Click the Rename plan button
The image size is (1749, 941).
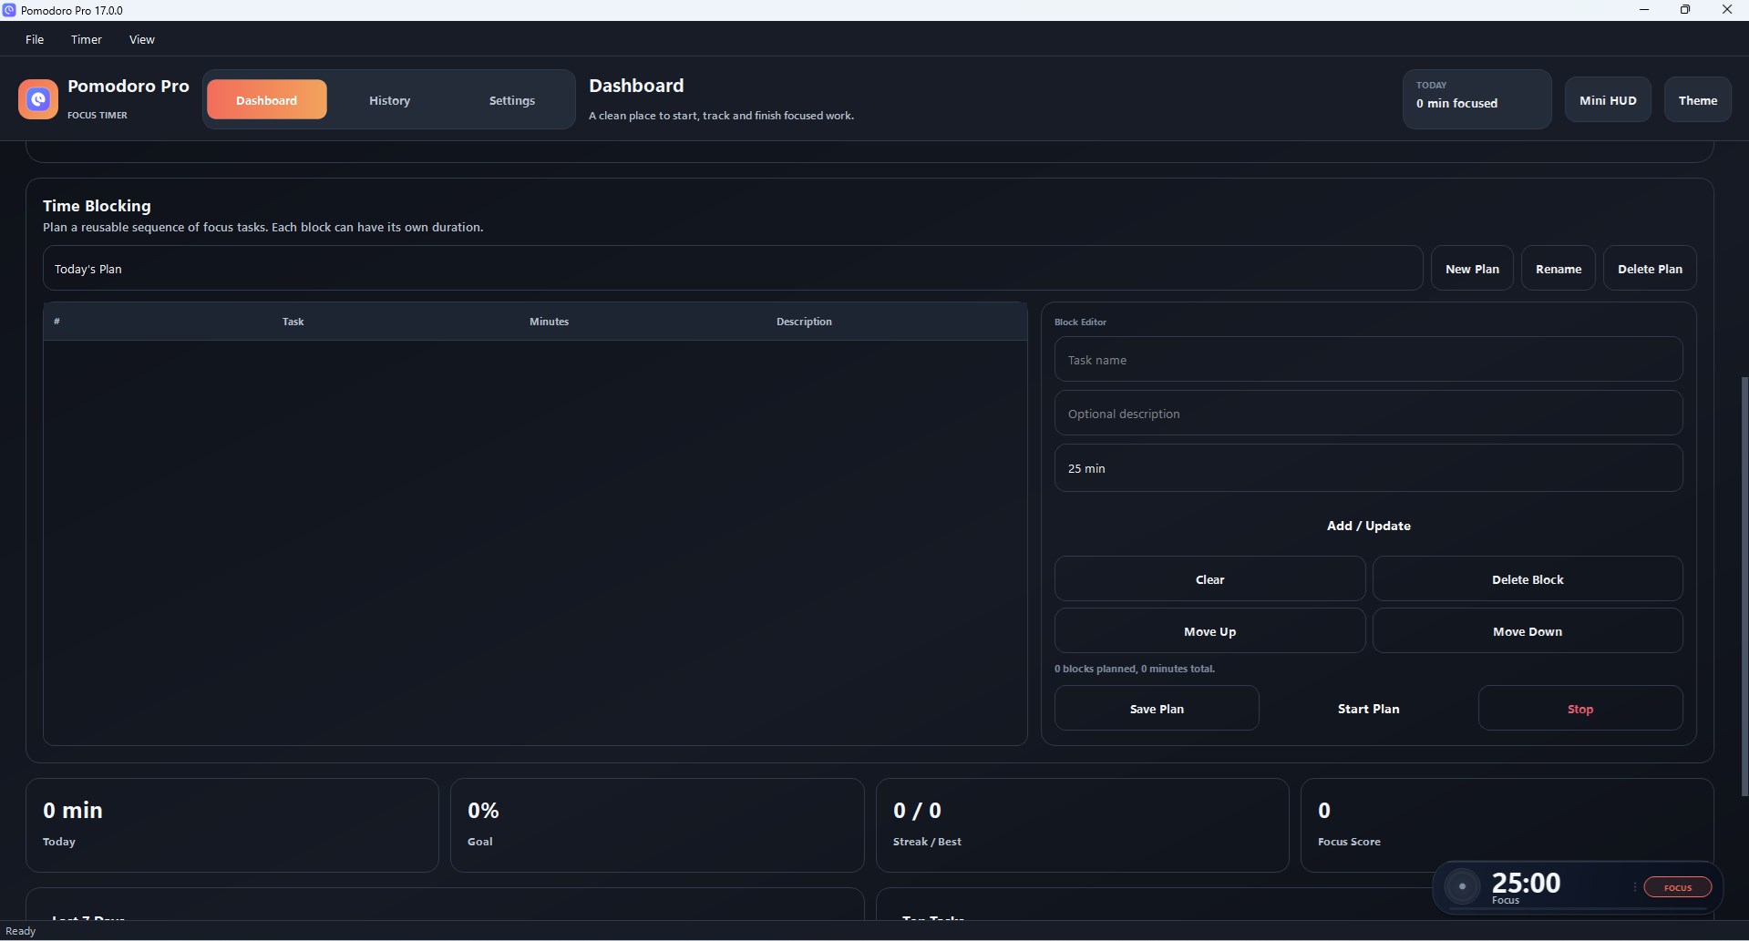click(1559, 269)
